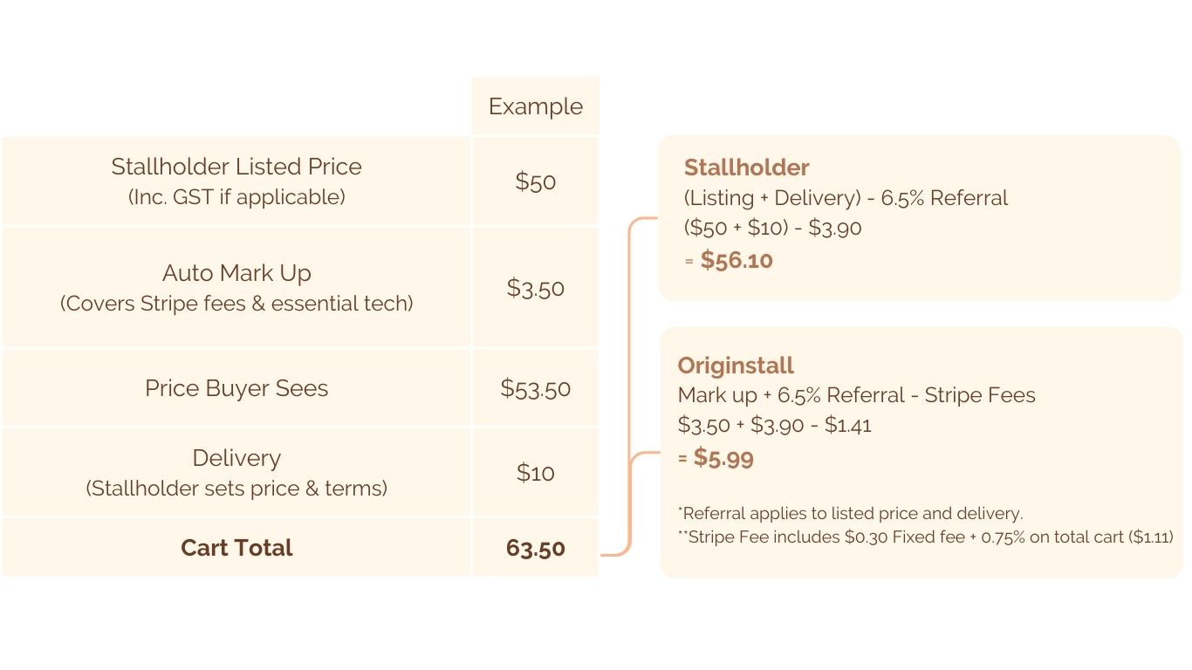Click the Stripe Fee footnote line
The width and height of the screenshot is (1192, 670).
pos(925,537)
